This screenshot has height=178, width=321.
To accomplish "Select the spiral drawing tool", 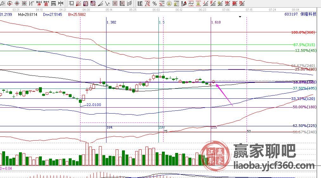I will [10, 3].
